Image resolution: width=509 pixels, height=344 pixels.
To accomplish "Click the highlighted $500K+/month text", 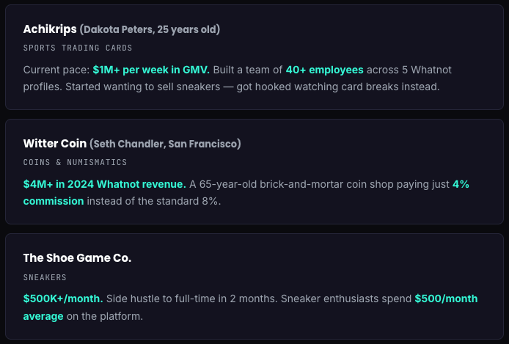I will coord(63,299).
